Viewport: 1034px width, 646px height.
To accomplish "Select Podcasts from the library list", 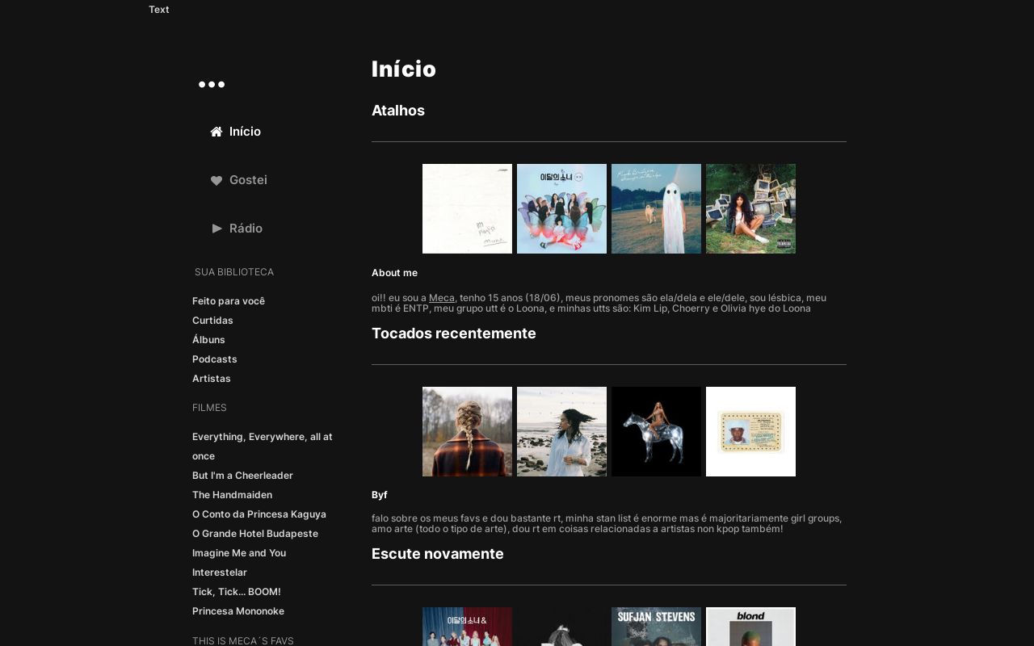I will [x=214, y=359].
